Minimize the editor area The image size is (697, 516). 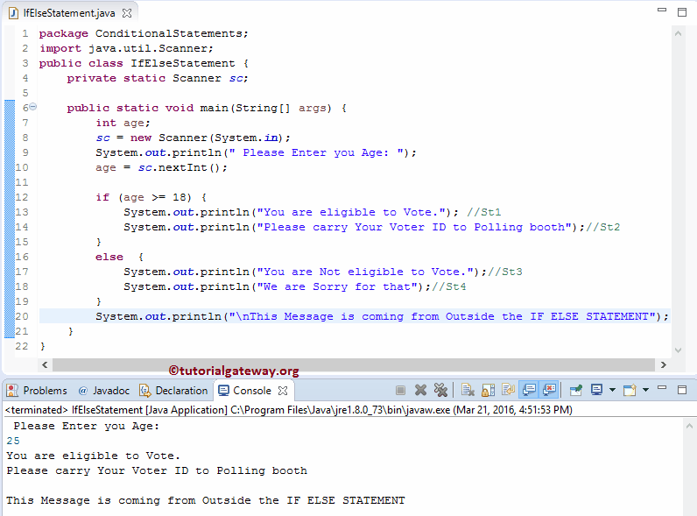pos(662,10)
